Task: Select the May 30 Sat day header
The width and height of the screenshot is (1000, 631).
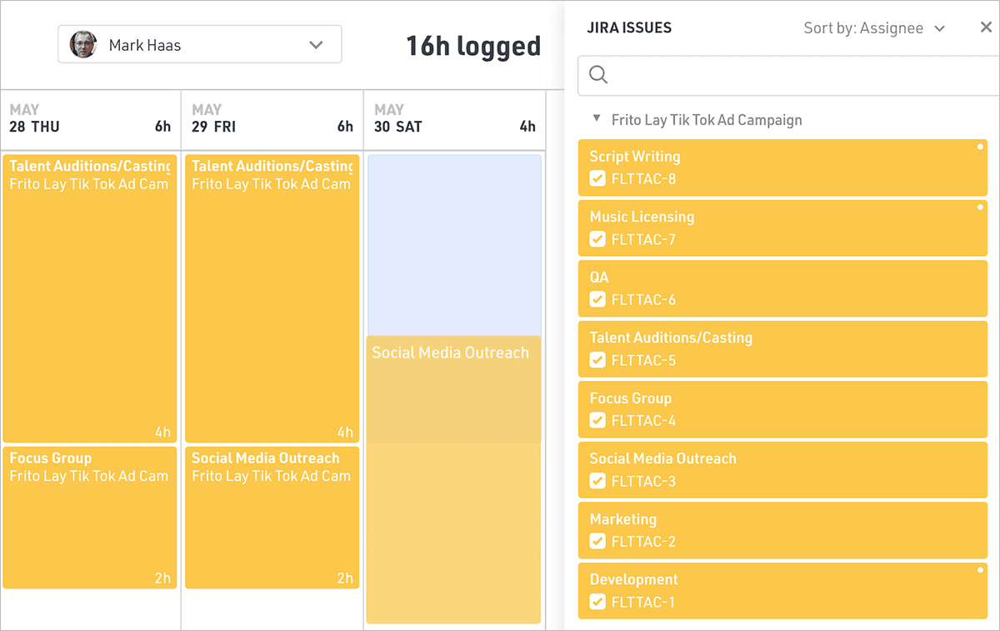Action: (x=454, y=118)
